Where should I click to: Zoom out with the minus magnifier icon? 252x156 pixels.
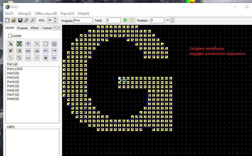tap(33, 20)
